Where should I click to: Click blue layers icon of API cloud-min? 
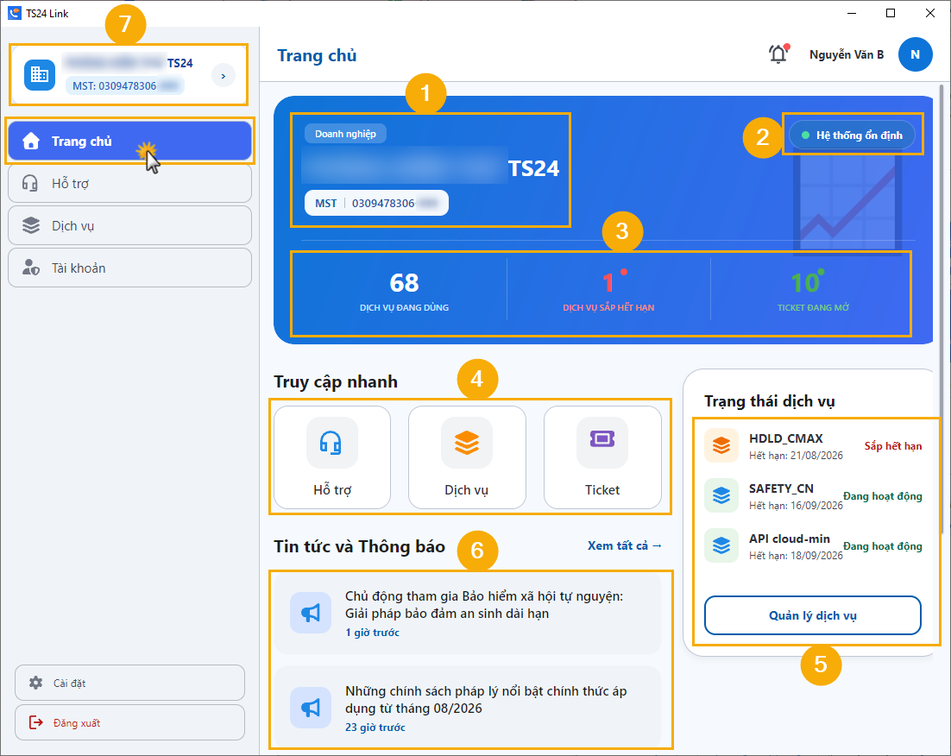(721, 545)
